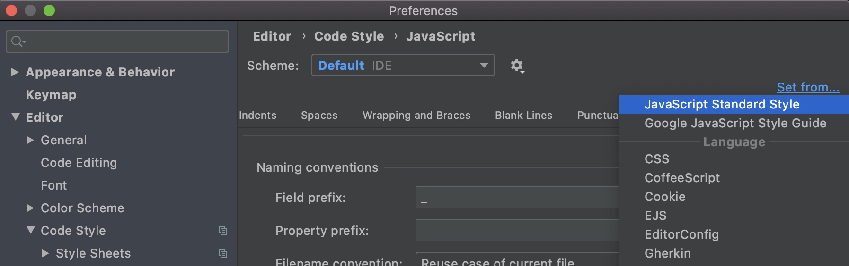849x266 pixels.
Task: Expand the Style Sheets node
Action: click(45, 253)
